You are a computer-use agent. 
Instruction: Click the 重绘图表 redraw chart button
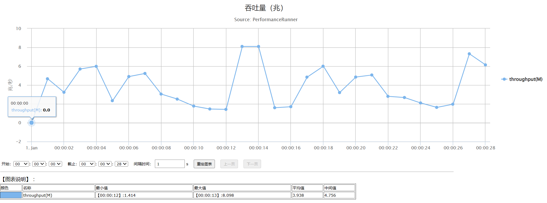[x=204, y=164]
